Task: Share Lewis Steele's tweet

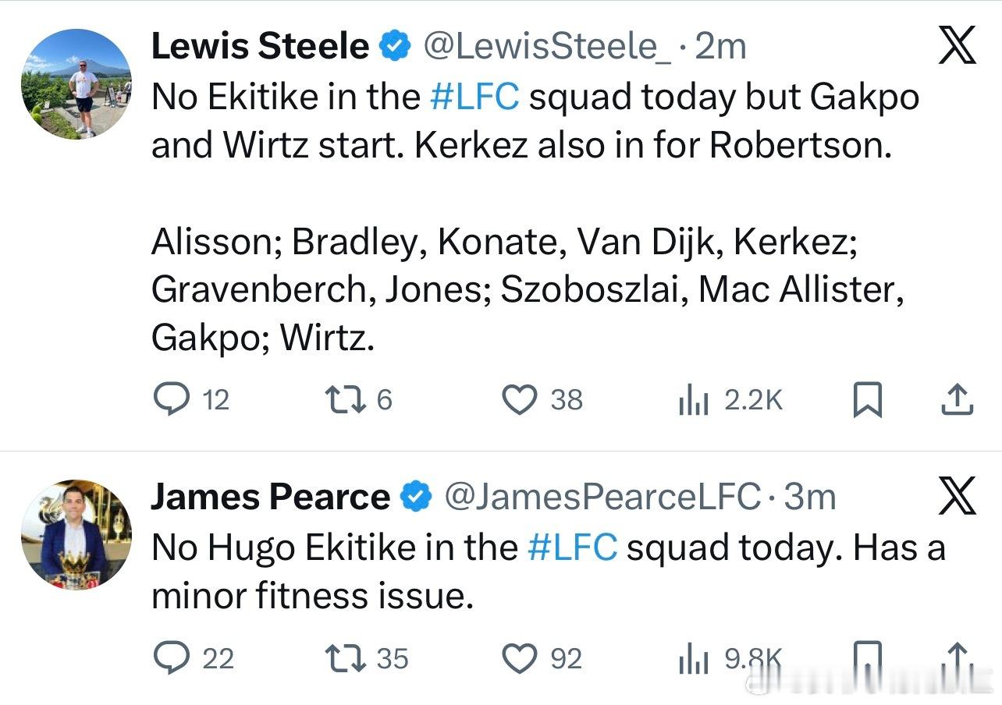Action: pyautogui.click(x=957, y=400)
